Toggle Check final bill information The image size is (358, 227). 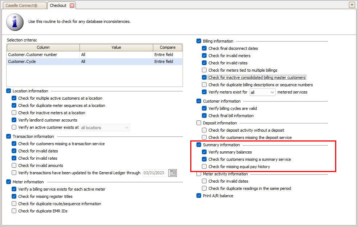click(204, 116)
